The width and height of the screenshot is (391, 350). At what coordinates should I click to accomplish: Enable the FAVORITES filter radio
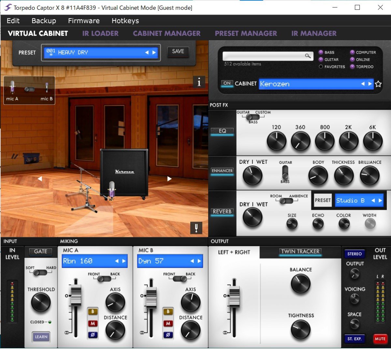tap(321, 67)
